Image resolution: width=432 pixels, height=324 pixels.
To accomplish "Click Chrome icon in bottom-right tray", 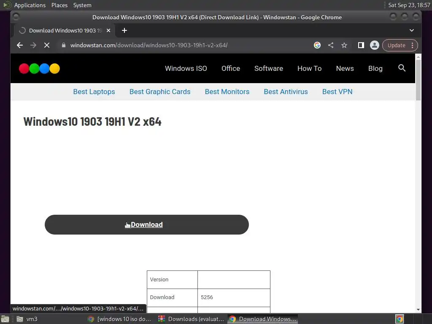I will [x=400, y=319].
